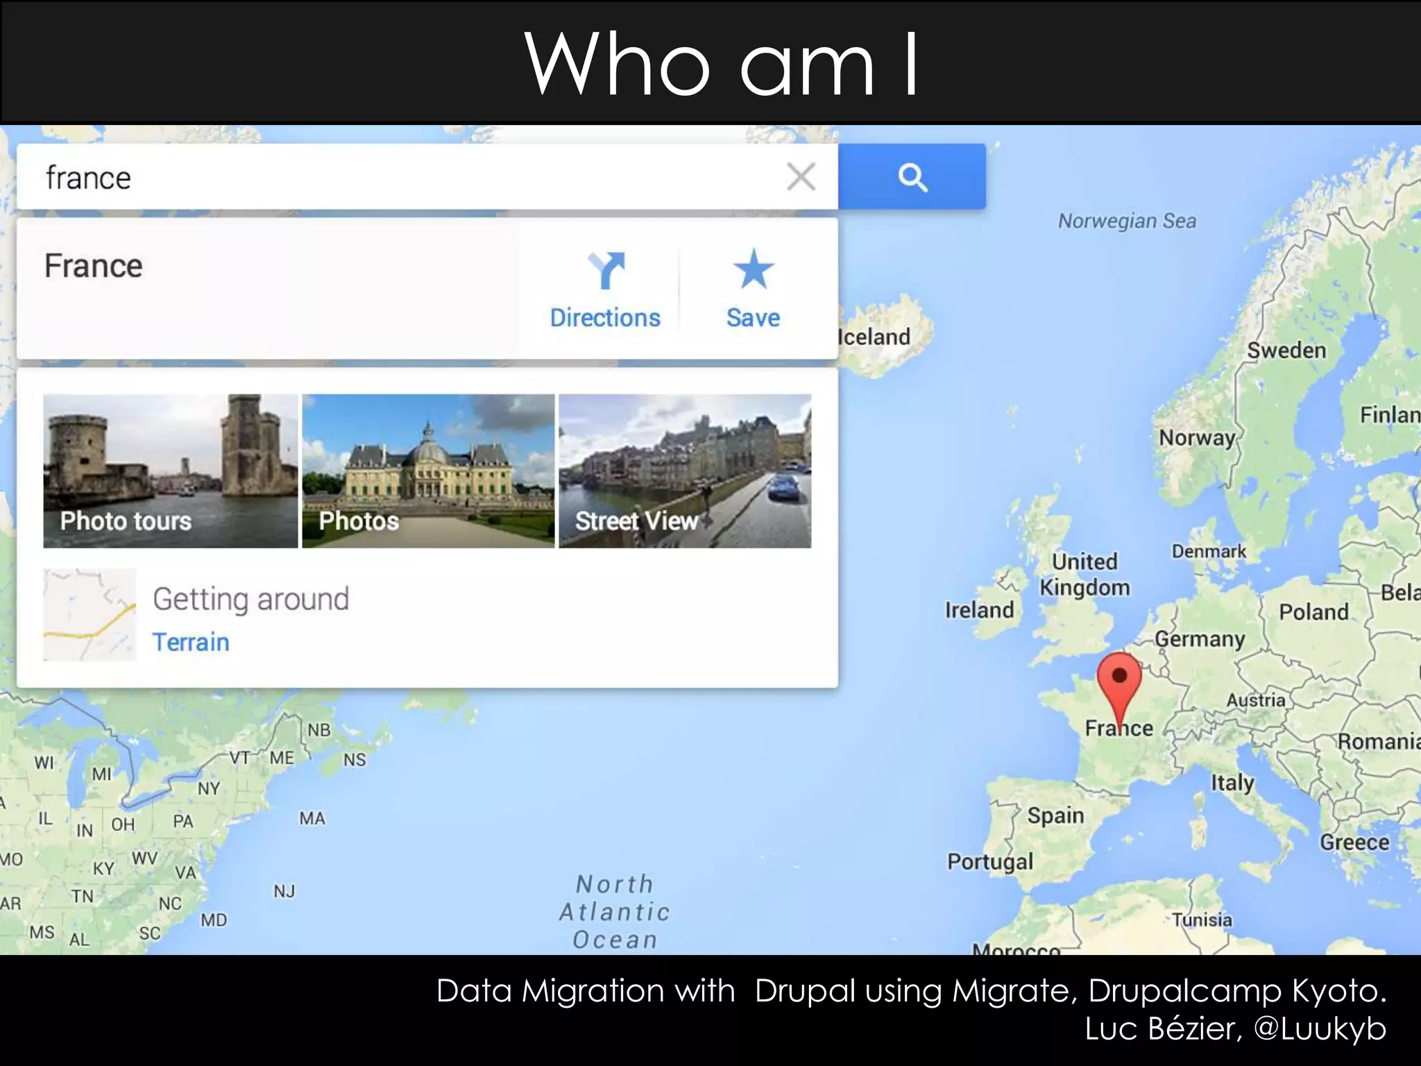The image size is (1421, 1066).
Task: Click the 'Finland' map label
Action: 1390,415
